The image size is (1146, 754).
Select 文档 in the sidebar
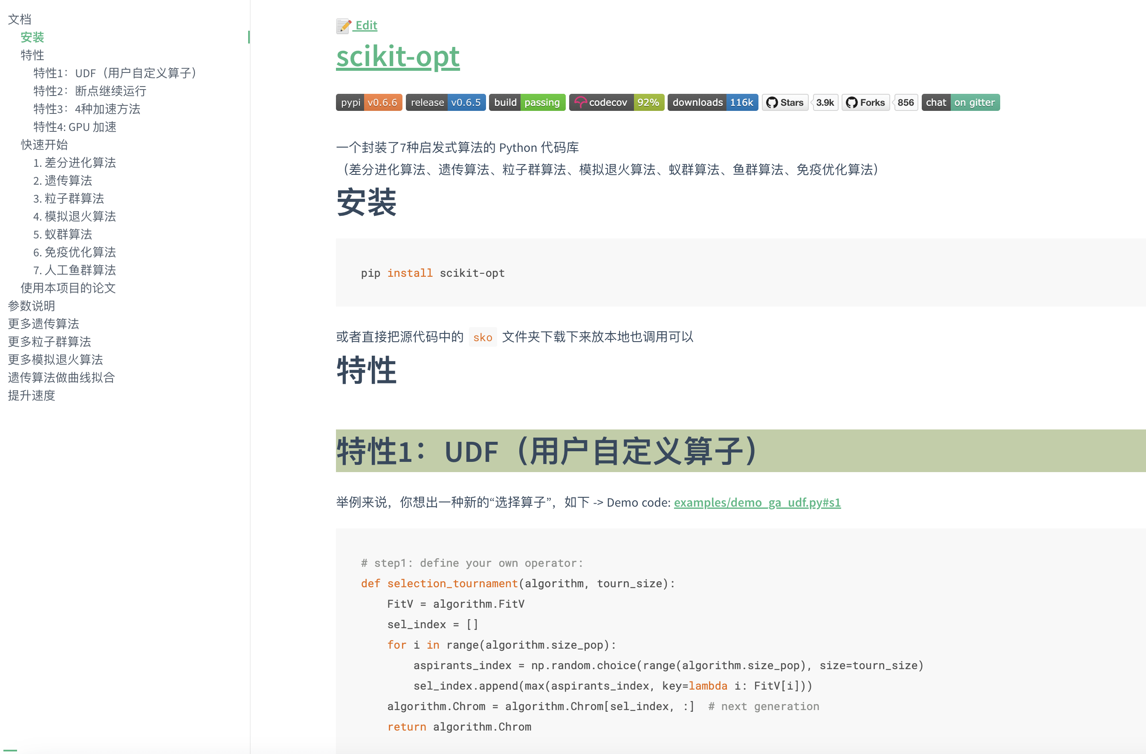click(x=20, y=19)
